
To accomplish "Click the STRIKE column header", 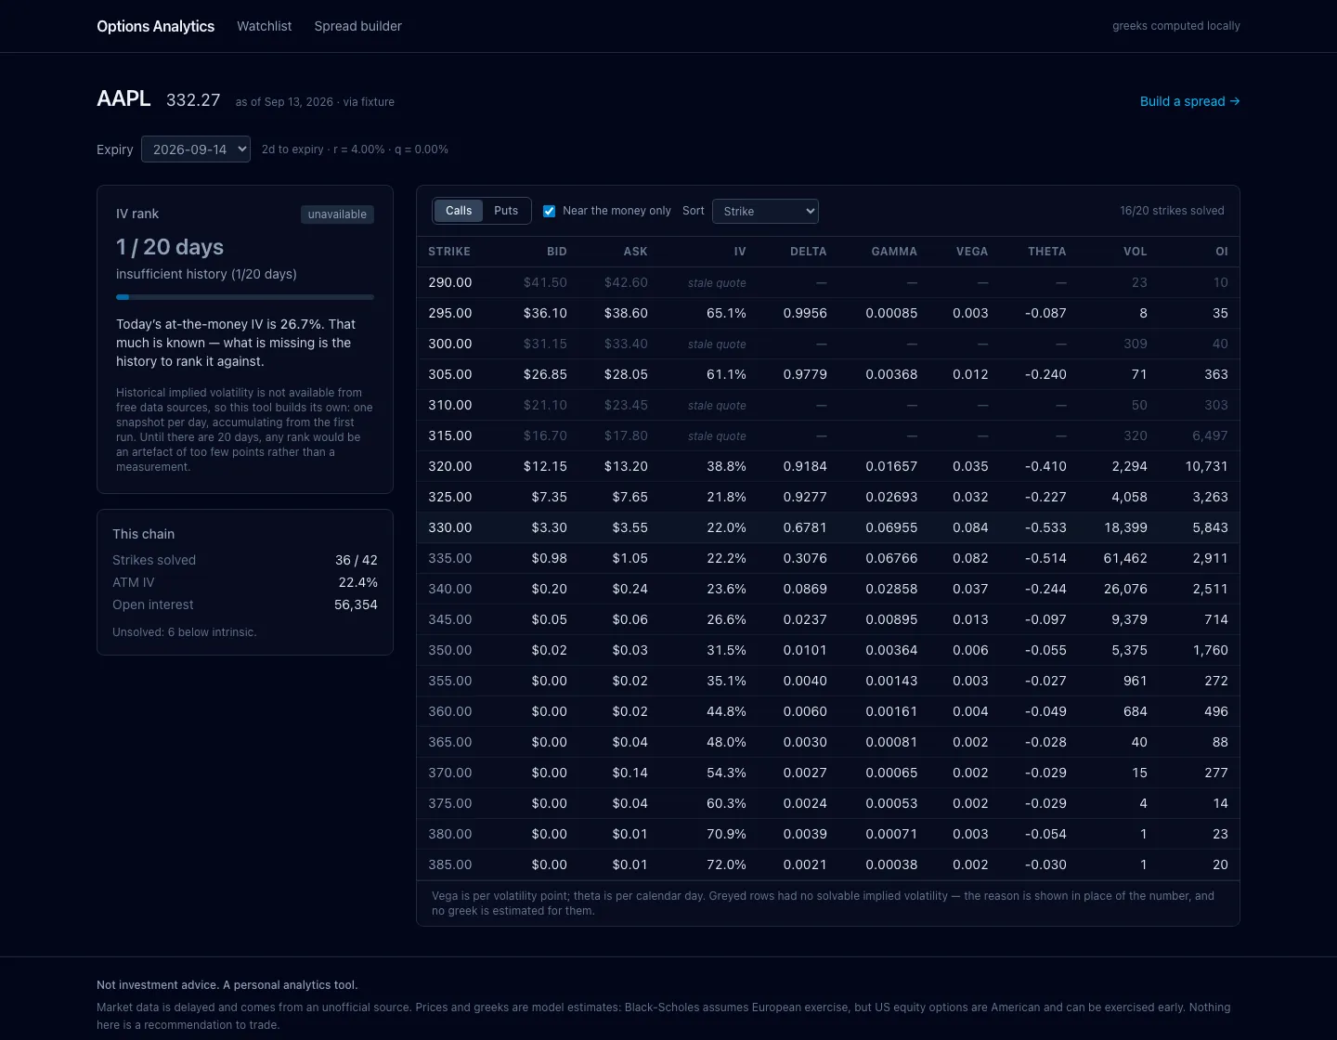I will 449,252.
